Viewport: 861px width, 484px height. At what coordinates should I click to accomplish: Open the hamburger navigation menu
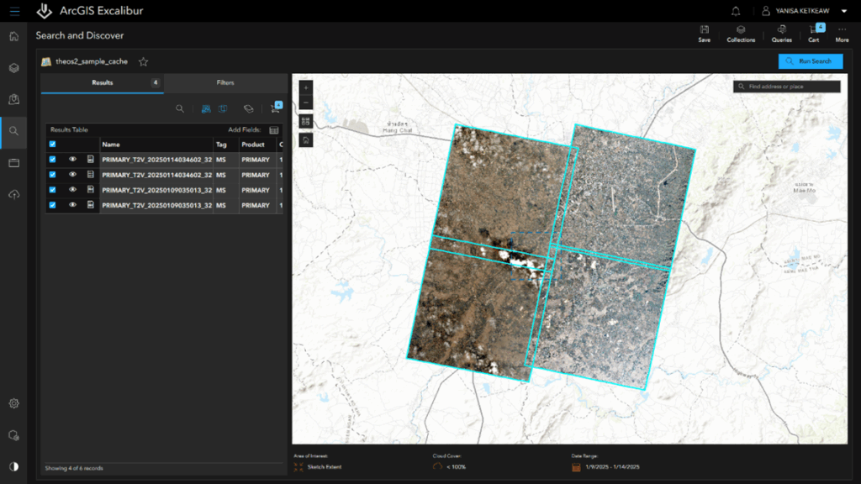(14, 12)
